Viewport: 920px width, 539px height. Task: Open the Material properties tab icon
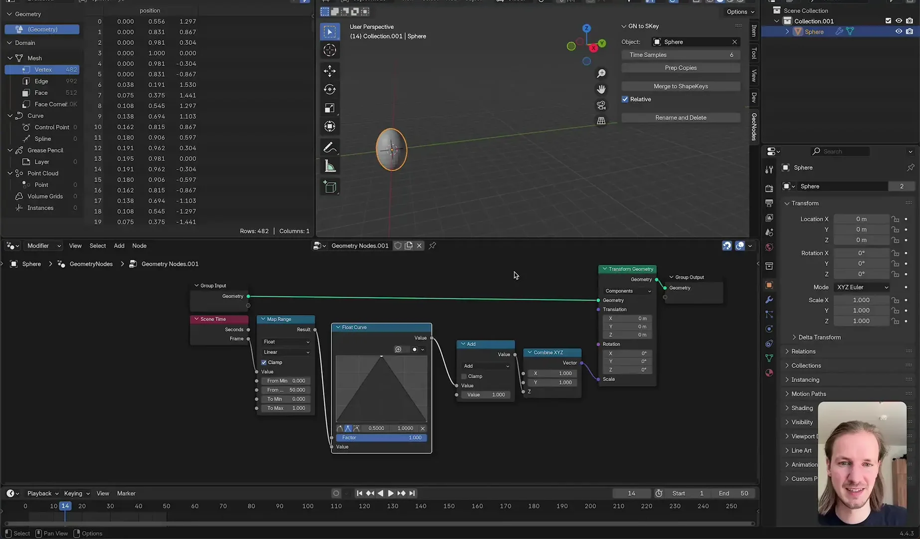coord(769,373)
